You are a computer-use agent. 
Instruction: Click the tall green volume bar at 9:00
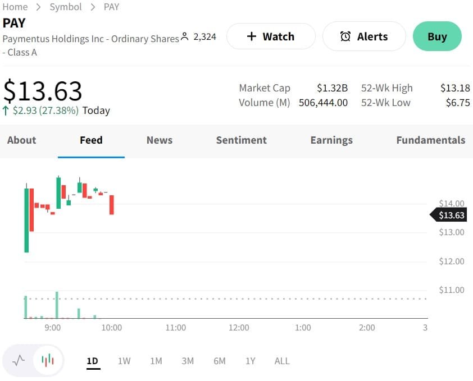[x=57, y=305]
